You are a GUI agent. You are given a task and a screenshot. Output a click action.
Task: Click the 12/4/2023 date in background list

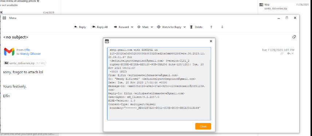point(48,13)
